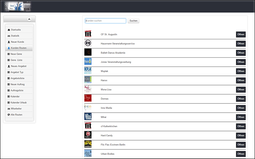Click the Hard Candy logo thumbnail
Image resolution: width=255 pixels, height=159 pixels.
coord(88,135)
